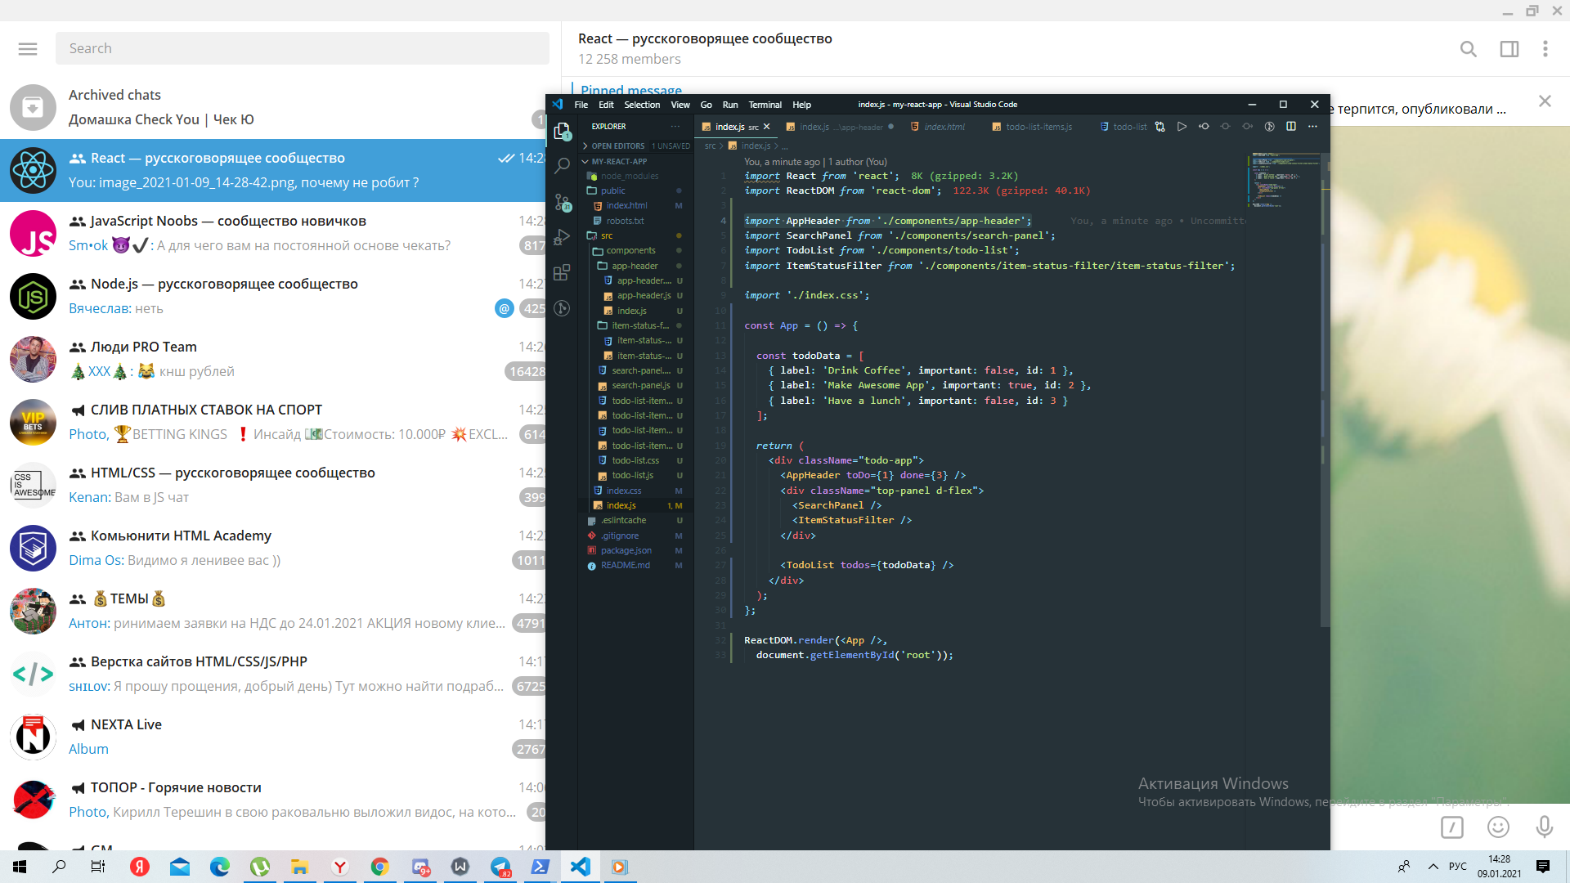The width and height of the screenshot is (1570, 883).
Task: Open the Go menu in VS Code
Action: pyautogui.click(x=706, y=105)
